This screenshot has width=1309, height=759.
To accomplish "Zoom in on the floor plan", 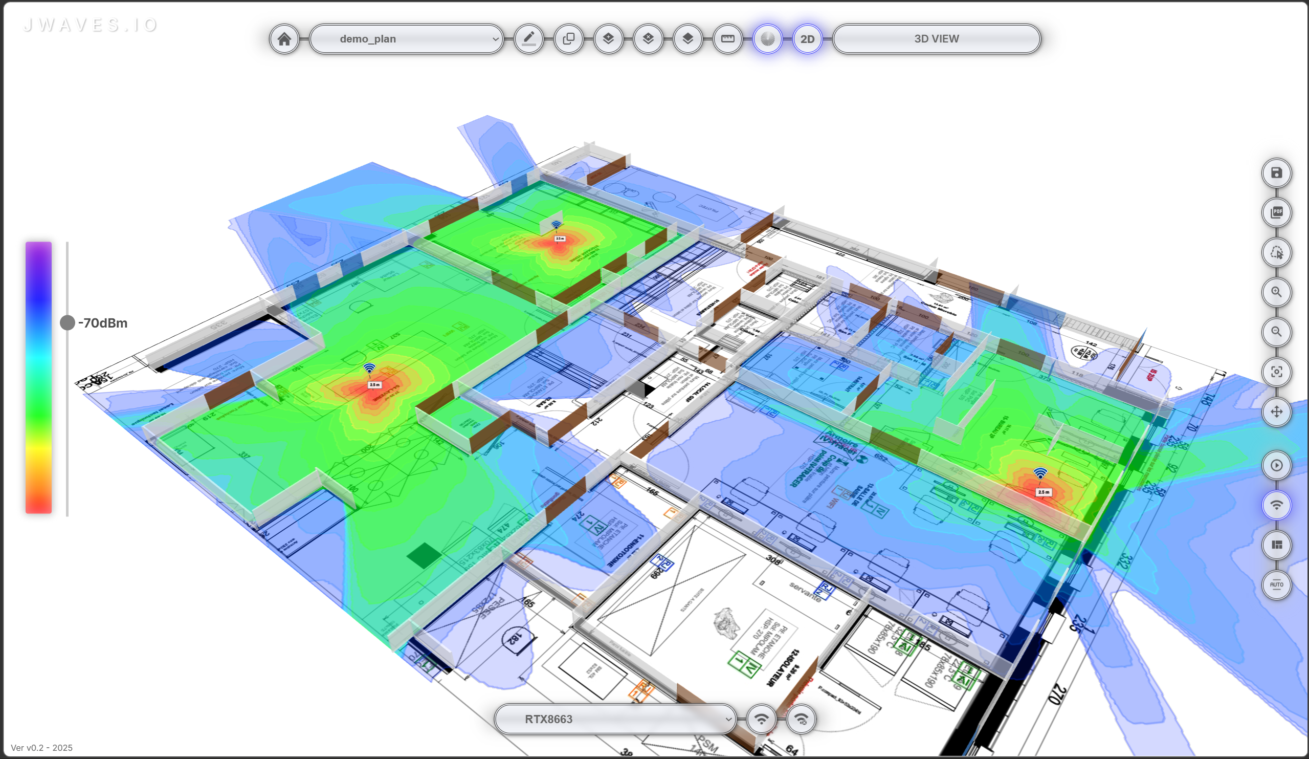I will coord(1277,292).
